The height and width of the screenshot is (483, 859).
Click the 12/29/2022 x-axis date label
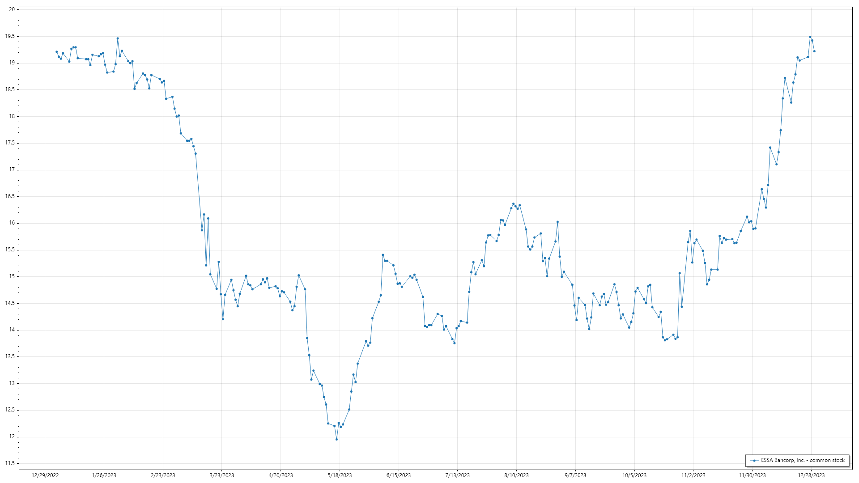(45, 475)
